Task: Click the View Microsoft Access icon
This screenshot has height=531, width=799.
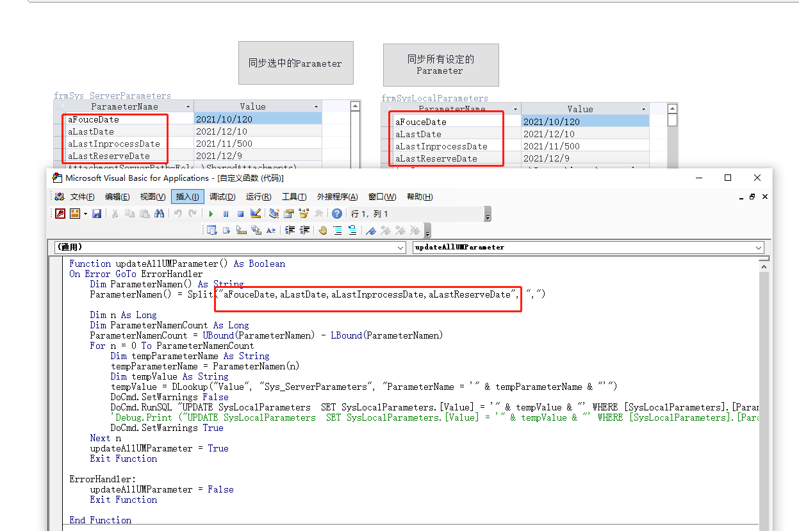Action: 60,214
